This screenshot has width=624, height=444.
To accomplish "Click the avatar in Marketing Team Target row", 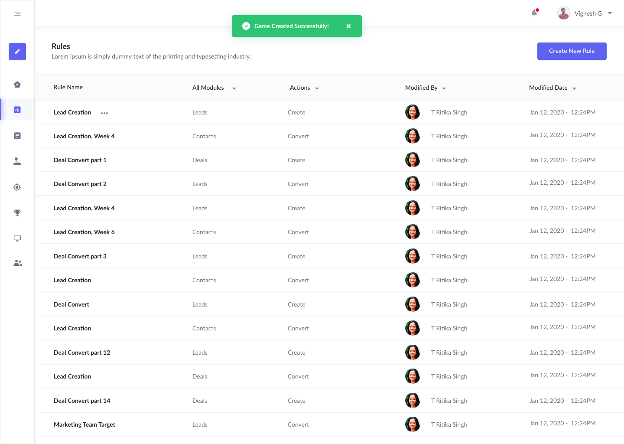I will pyautogui.click(x=413, y=424).
